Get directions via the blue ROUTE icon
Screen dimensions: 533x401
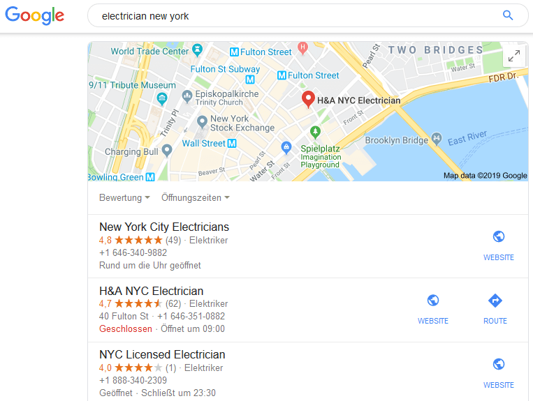click(495, 301)
